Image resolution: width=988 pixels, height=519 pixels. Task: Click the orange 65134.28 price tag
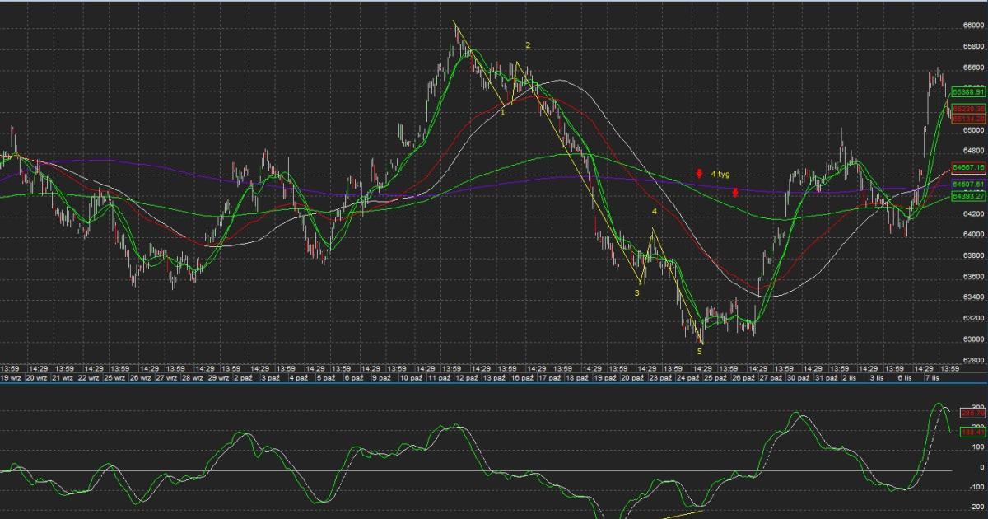pos(969,119)
